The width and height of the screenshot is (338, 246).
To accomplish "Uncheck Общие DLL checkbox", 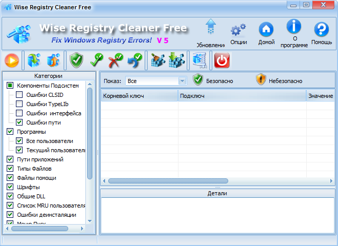I will 10,196.
